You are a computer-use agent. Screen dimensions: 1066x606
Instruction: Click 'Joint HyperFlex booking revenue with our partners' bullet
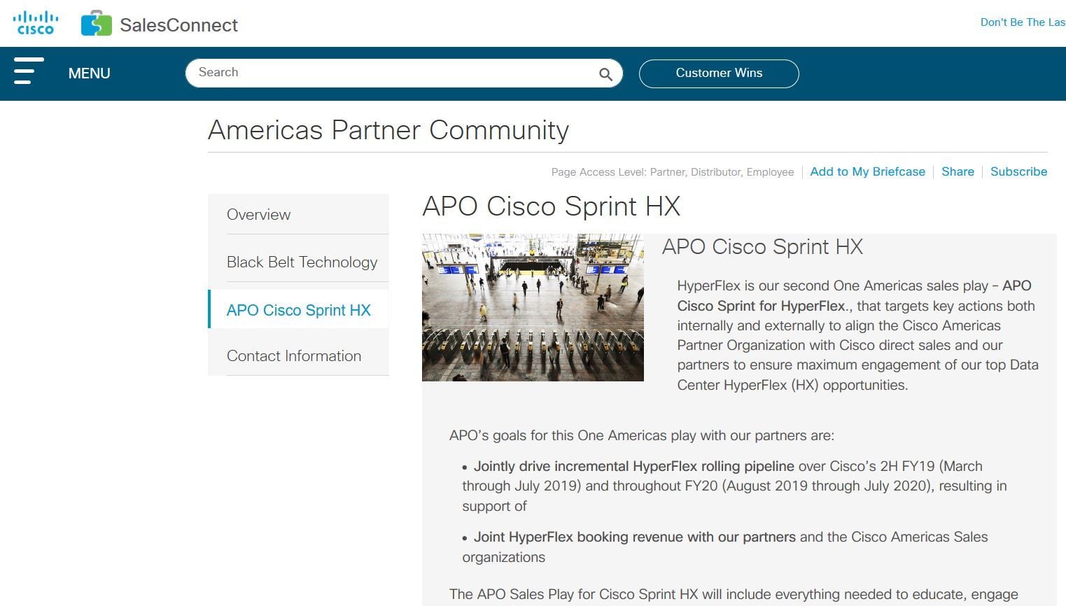click(x=634, y=537)
